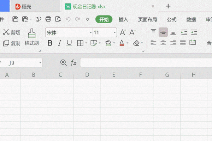
Task: Toggle right text alignment
Action: coord(173,43)
